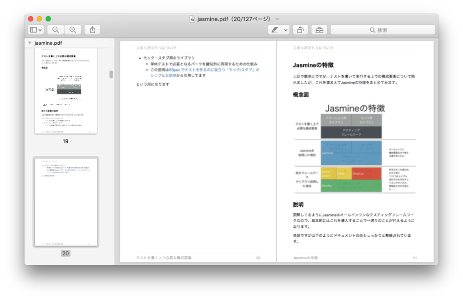Open the Share menu icon
Image resolution: width=463 pixels, height=300 pixels.
92,30
